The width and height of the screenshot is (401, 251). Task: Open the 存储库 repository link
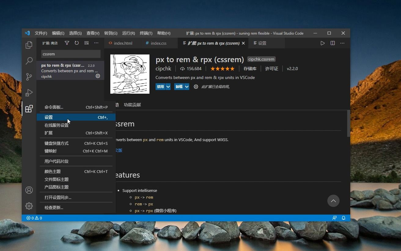[x=250, y=69]
